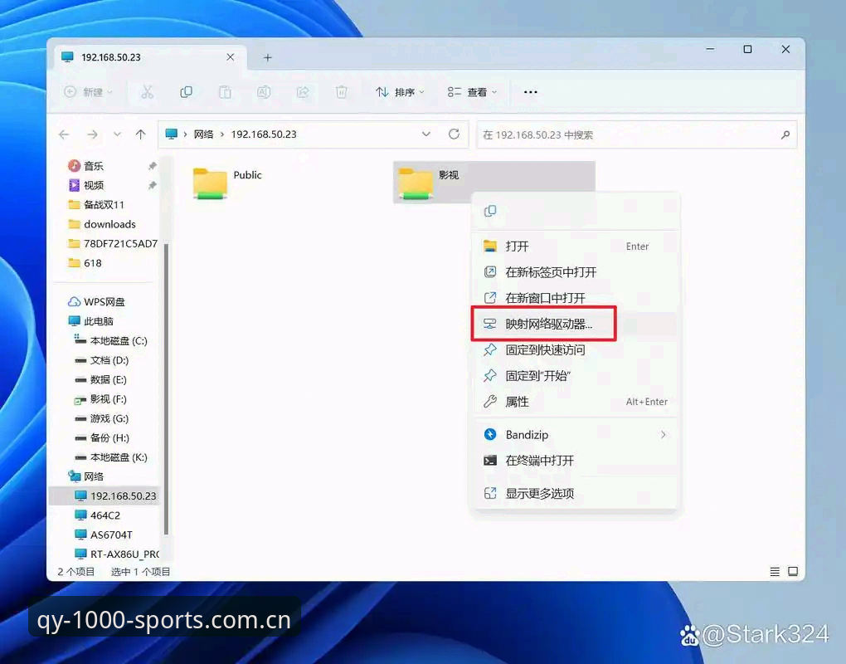This screenshot has width=846, height=664.
Task: Open 备份 (H:) drive
Action: tap(101, 437)
